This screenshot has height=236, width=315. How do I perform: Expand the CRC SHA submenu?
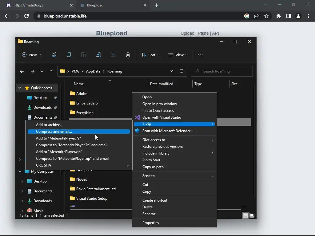click(79, 165)
